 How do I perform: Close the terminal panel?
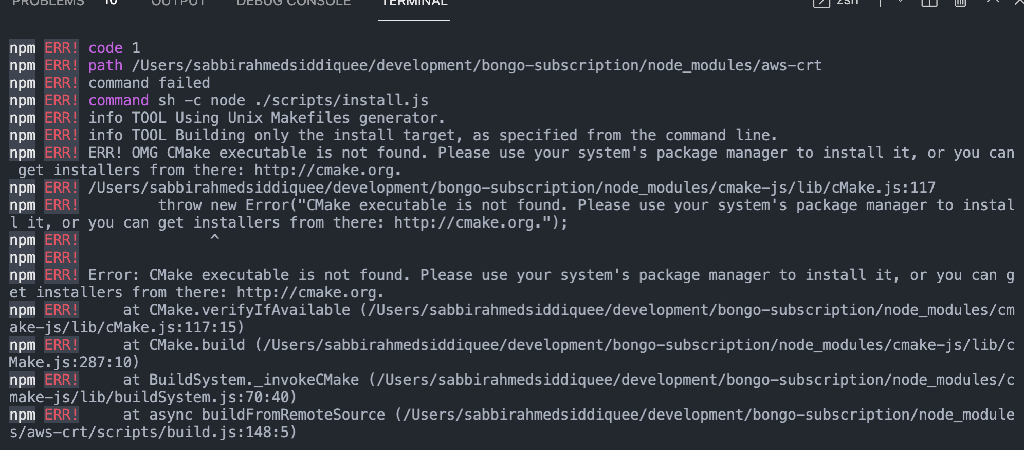point(1017,3)
